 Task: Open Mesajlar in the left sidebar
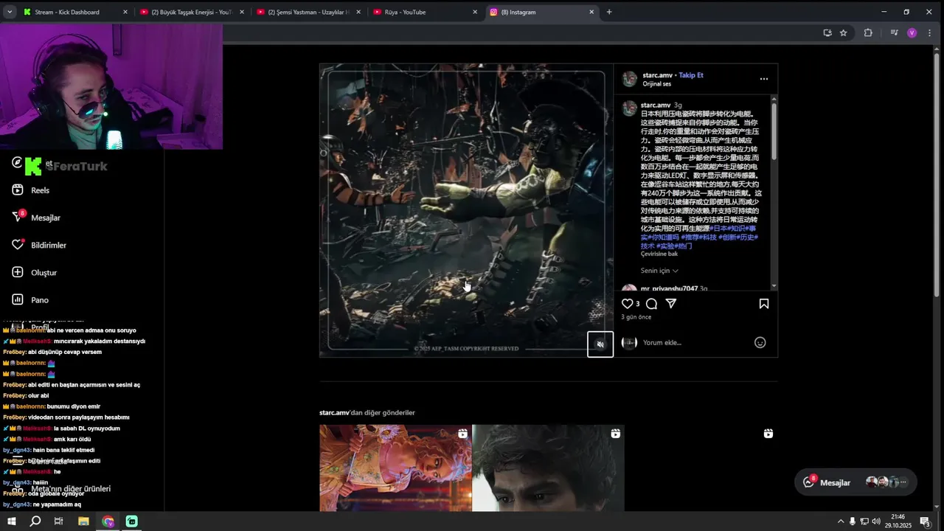point(36,218)
